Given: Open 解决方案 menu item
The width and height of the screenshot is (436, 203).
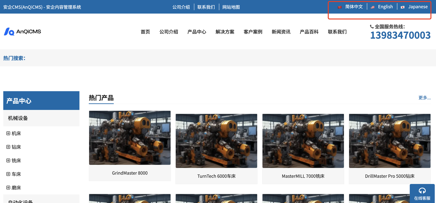Looking at the screenshot, I should (x=225, y=32).
